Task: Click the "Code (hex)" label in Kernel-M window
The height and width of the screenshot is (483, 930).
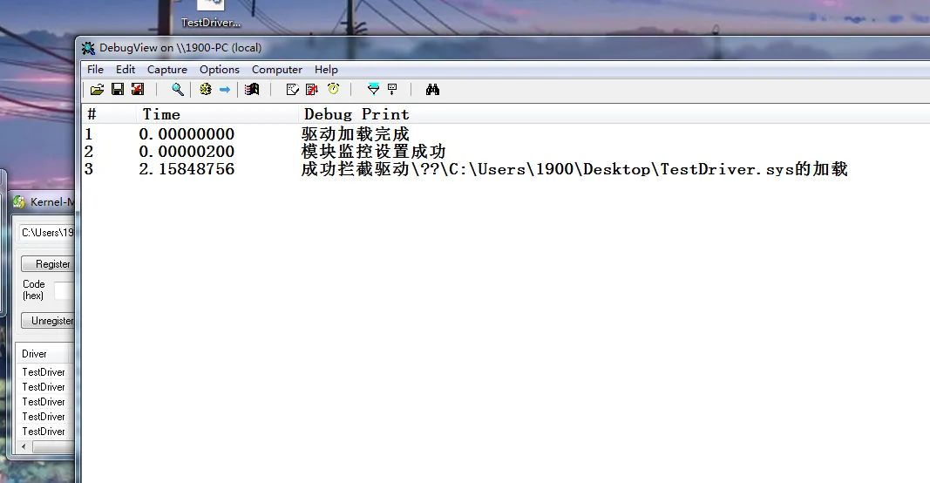Action: (x=33, y=289)
